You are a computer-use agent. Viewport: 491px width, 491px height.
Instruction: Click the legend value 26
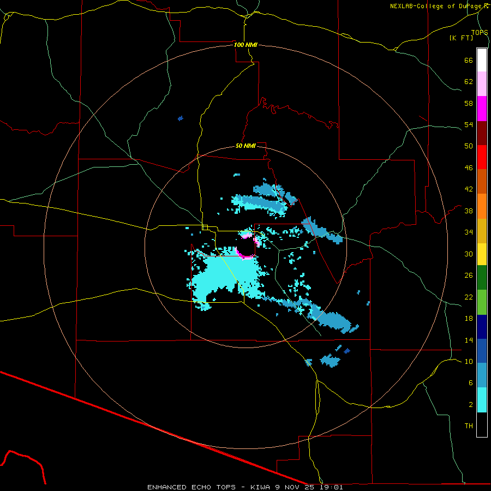click(469, 276)
